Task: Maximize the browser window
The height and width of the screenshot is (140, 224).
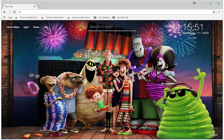Action: coord(210,3)
